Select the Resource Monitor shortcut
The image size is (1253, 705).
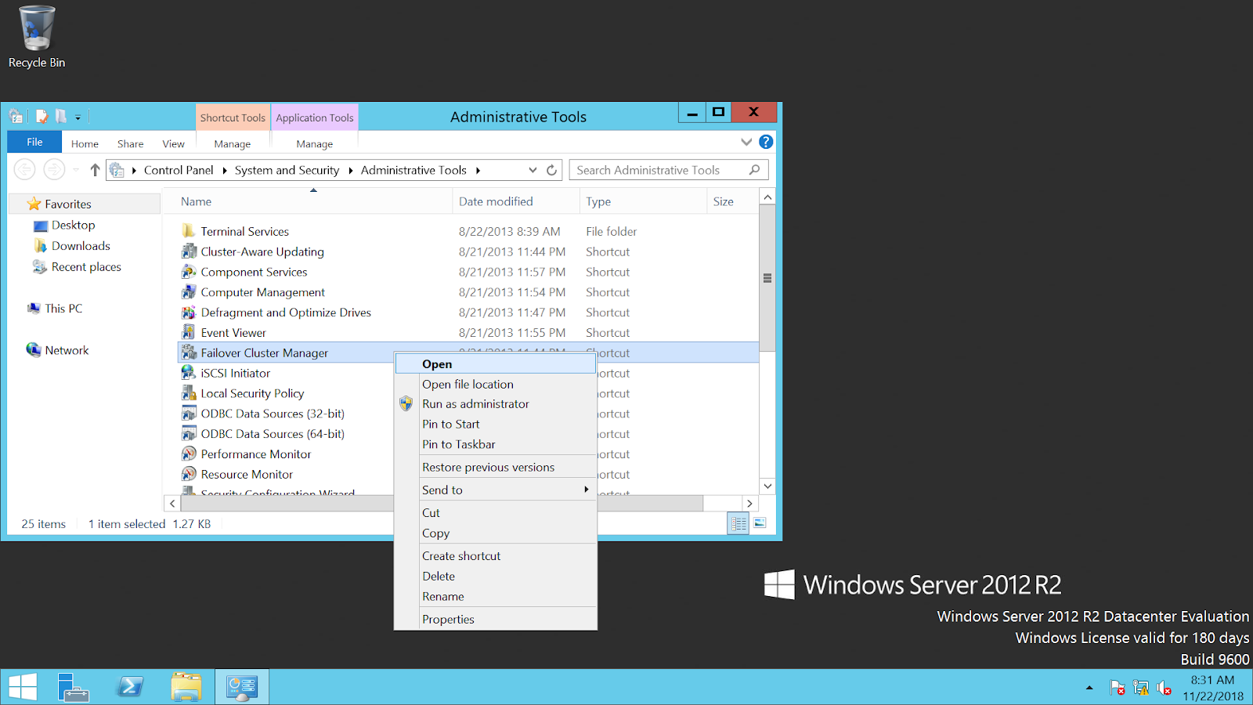pos(246,474)
